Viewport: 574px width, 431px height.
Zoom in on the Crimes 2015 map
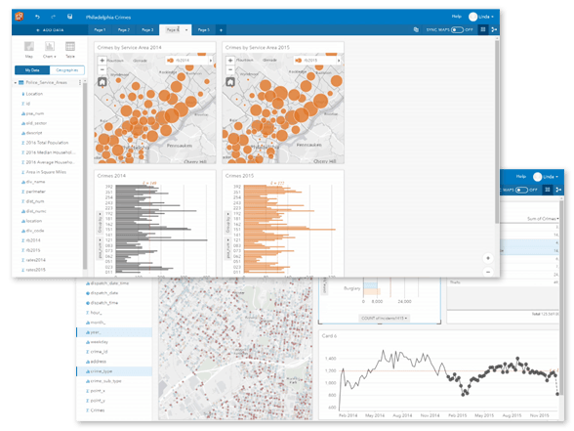[x=230, y=61]
